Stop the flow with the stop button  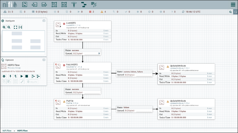pos(27,76)
